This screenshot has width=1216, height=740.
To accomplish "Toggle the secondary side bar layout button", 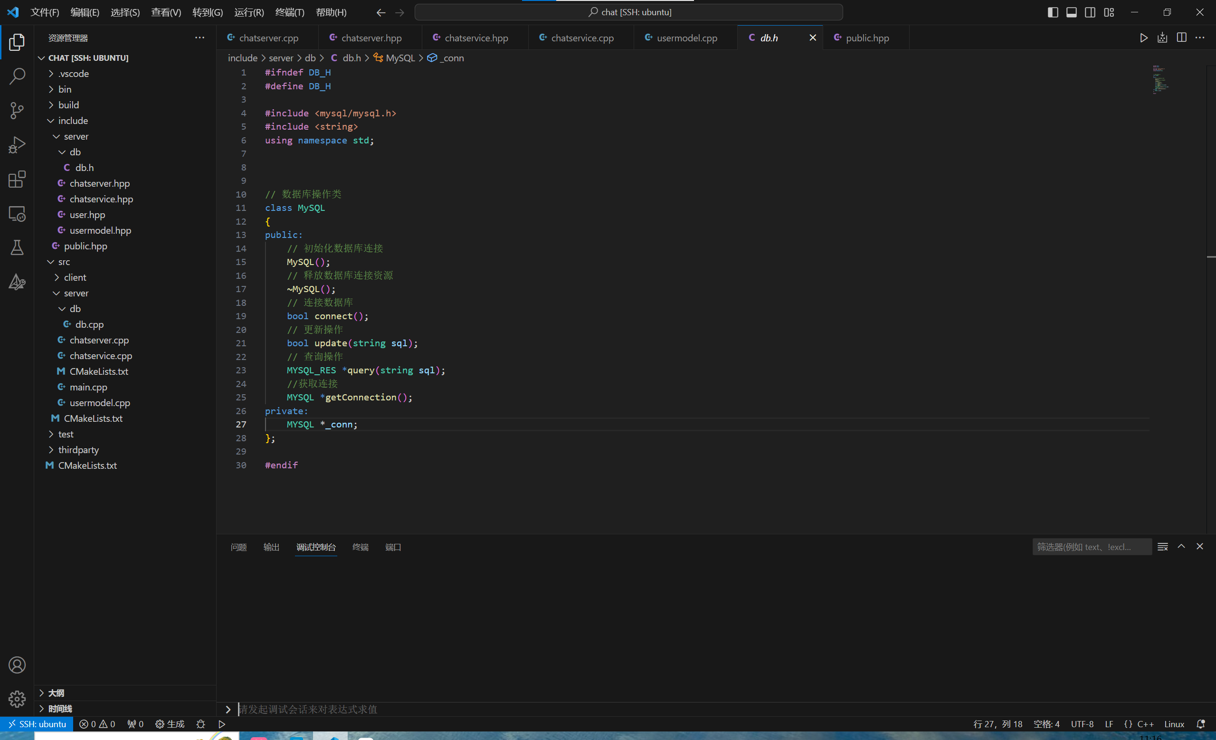I will click(1090, 12).
